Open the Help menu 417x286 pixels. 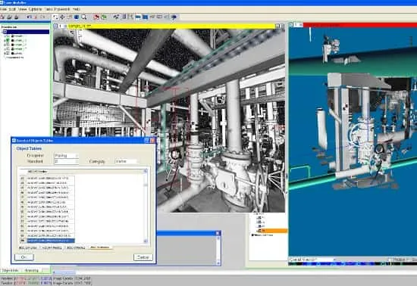coord(76,9)
